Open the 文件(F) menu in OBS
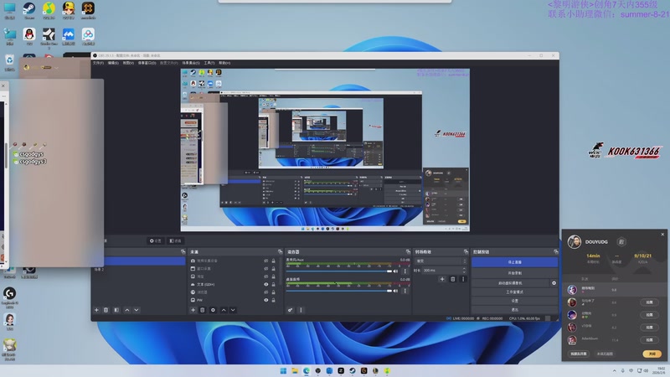Screen dimensions: 670x377 coord(98,63)
